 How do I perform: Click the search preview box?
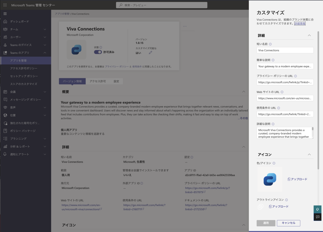[162, 5]
